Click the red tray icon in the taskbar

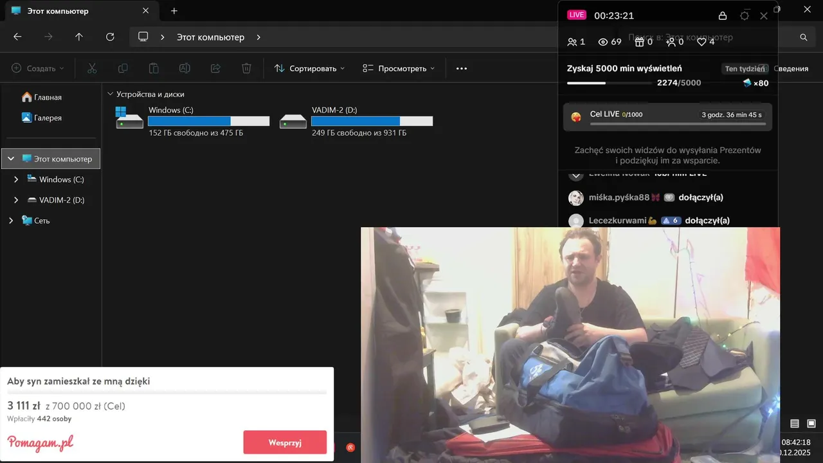(350, 447)
